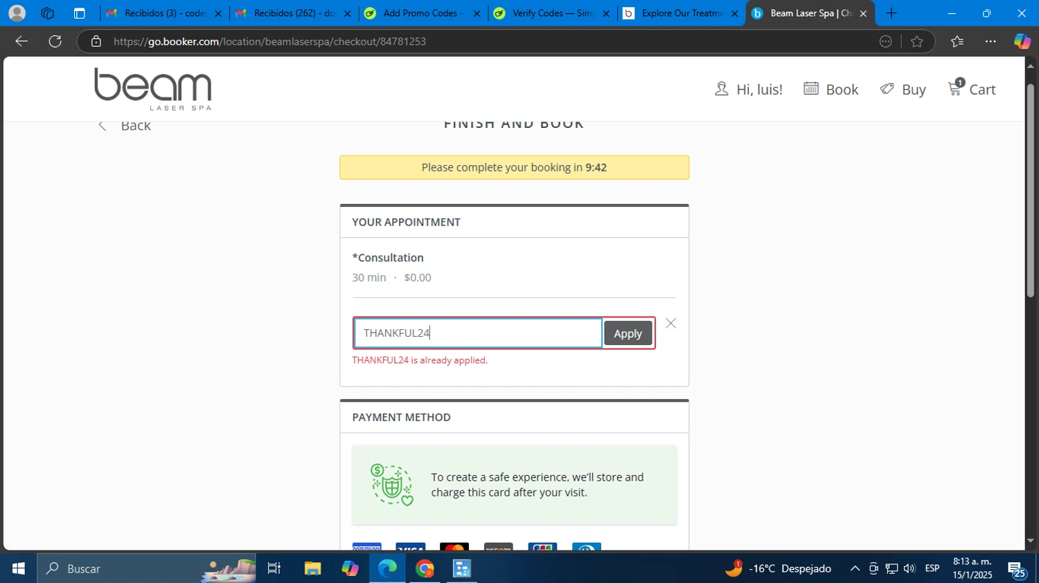Open Google Chrome from the taskbar
The width and height of the screenshot is (1039, 583).
[425, 568]
